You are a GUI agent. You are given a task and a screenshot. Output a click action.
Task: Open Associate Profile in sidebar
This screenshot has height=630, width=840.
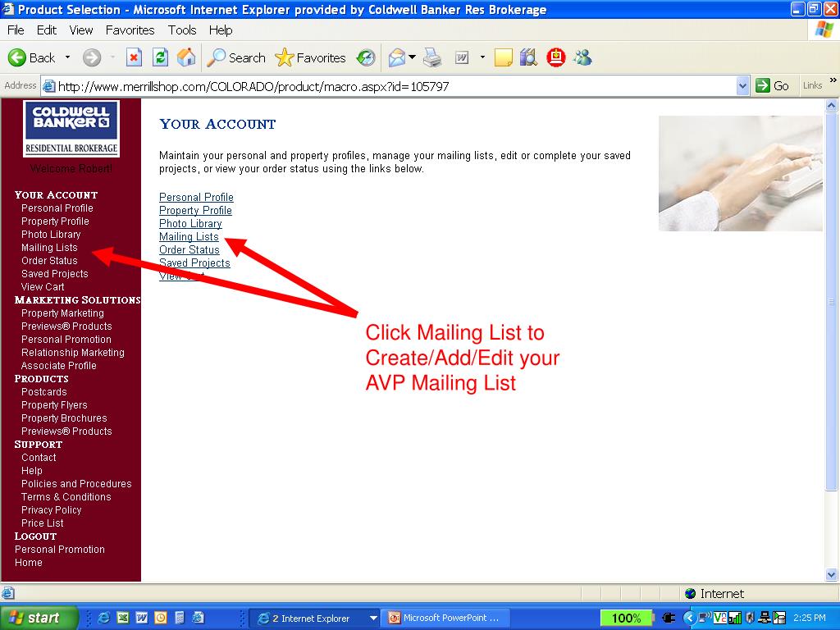(x=59, y=366)
